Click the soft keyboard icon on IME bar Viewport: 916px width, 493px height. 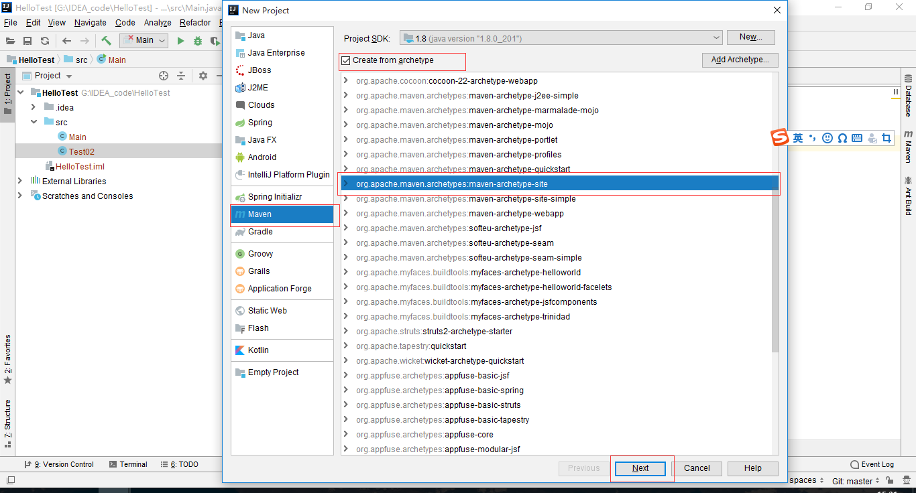[x=857, y=138]
